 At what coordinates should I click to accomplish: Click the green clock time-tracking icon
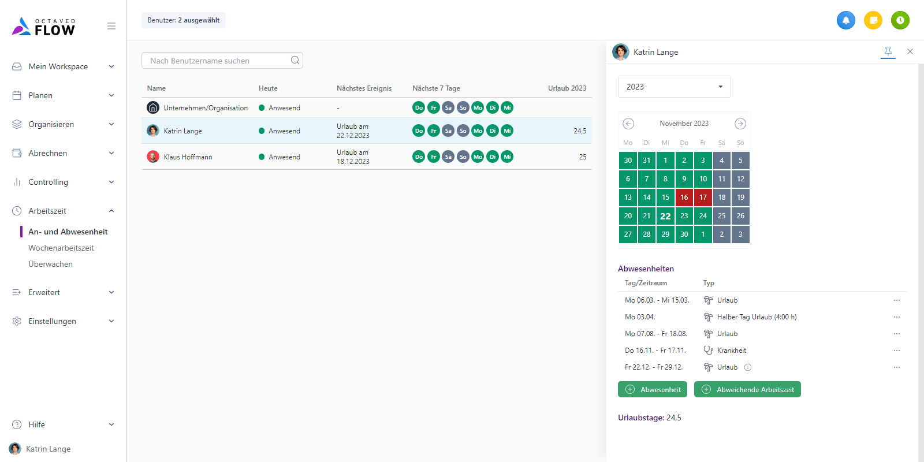(x=900, y=20)
